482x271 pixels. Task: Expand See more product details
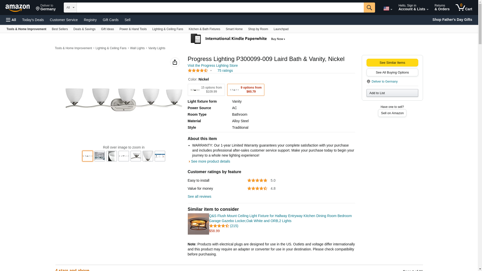(210, 161)
